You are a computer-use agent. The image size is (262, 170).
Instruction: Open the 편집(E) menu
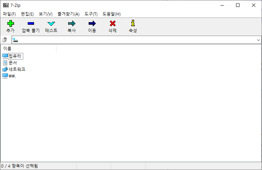[x=27, y=14]
